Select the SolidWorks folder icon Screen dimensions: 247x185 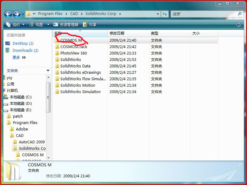tap(57, 60)
